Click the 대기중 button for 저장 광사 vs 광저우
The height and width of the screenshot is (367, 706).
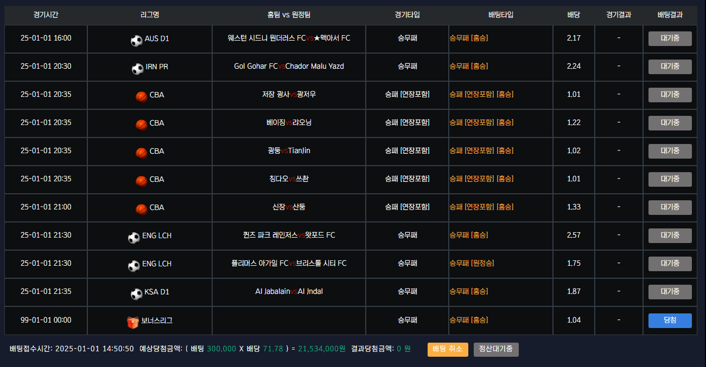[x=670, y=95]
